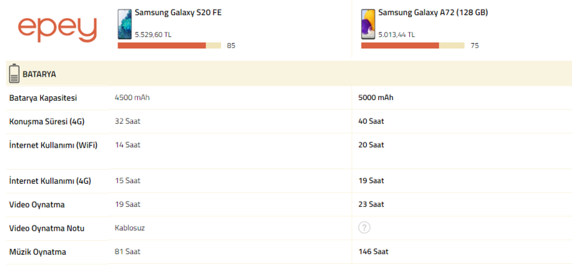This screenshot has height=265, width=572.
Task: Open the Samsung Galaxy A72 (128 GB) title link
Action: pos(433,13)
